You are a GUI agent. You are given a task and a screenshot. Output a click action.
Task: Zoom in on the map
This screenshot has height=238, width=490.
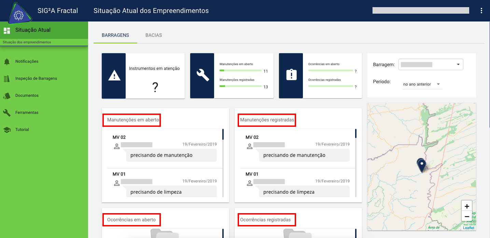point(467,206)
